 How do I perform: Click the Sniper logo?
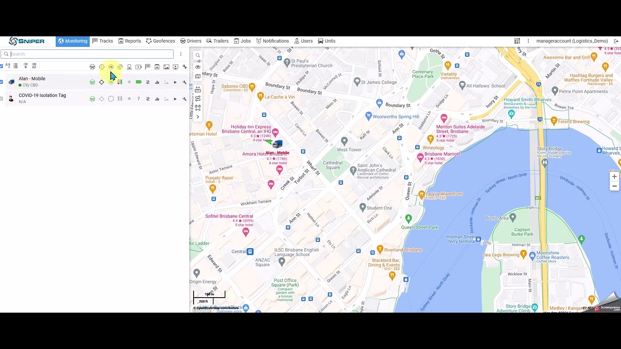coord(27,41)
